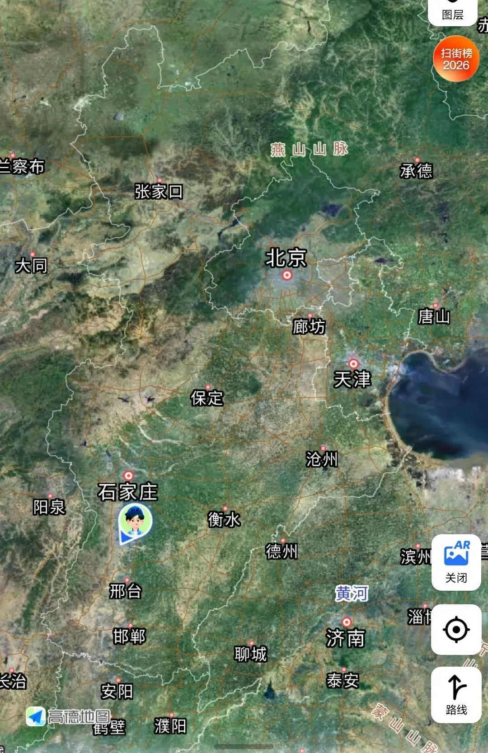Select the 唐山 city label
Screen dimensions: 488x753
434,316
